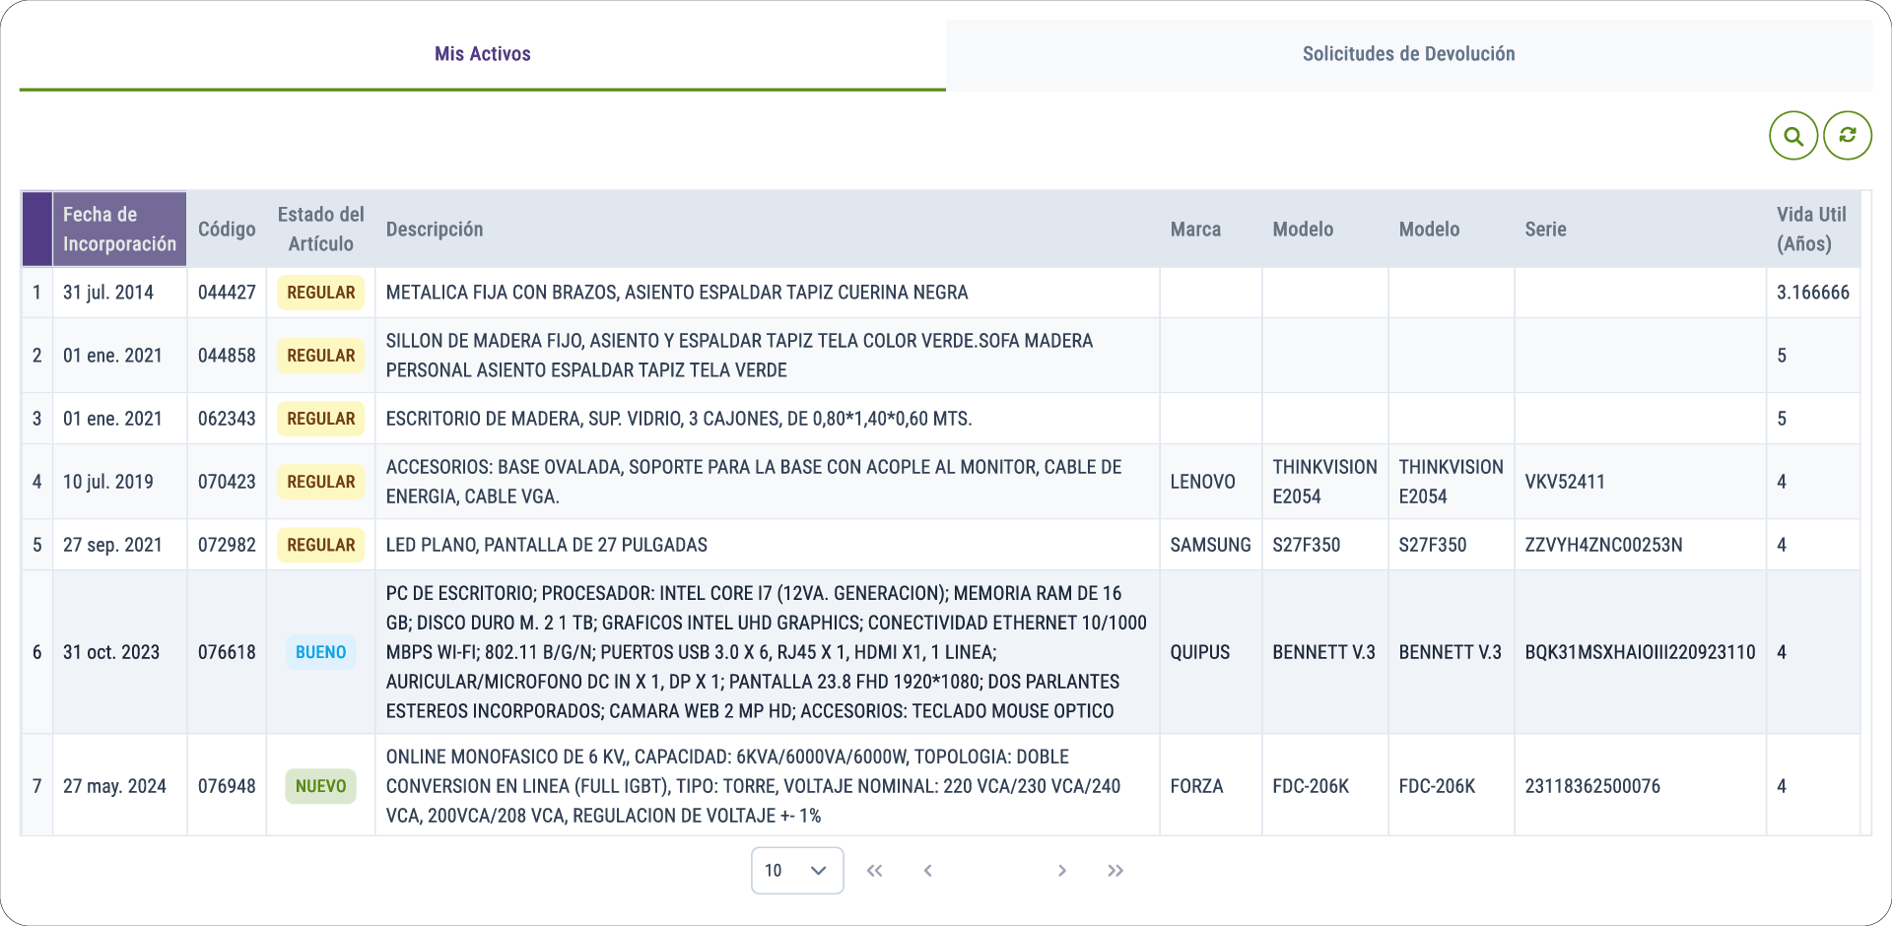Select the Mis Activos tab
The width and height of the screenshot is (1892, 926).
[x=482, y=54]
